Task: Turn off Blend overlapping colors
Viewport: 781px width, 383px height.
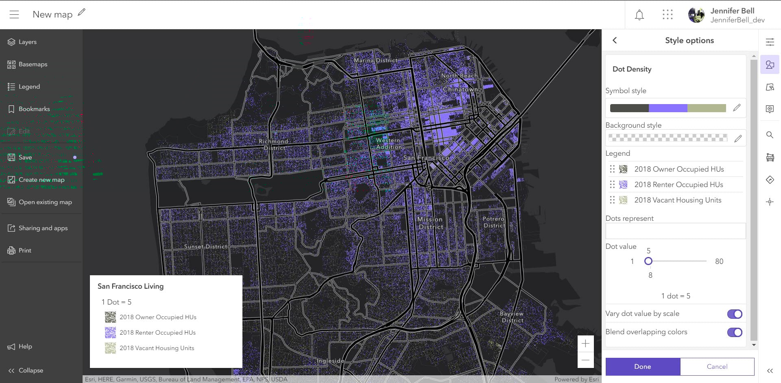Action: (x=735, y=332)
